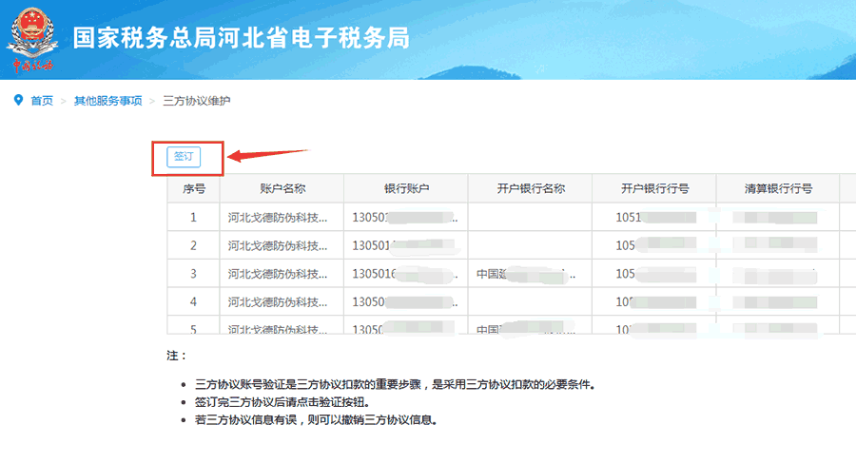
Task: Click the bank account cell in row 2
Action: (x=406, y=245)
